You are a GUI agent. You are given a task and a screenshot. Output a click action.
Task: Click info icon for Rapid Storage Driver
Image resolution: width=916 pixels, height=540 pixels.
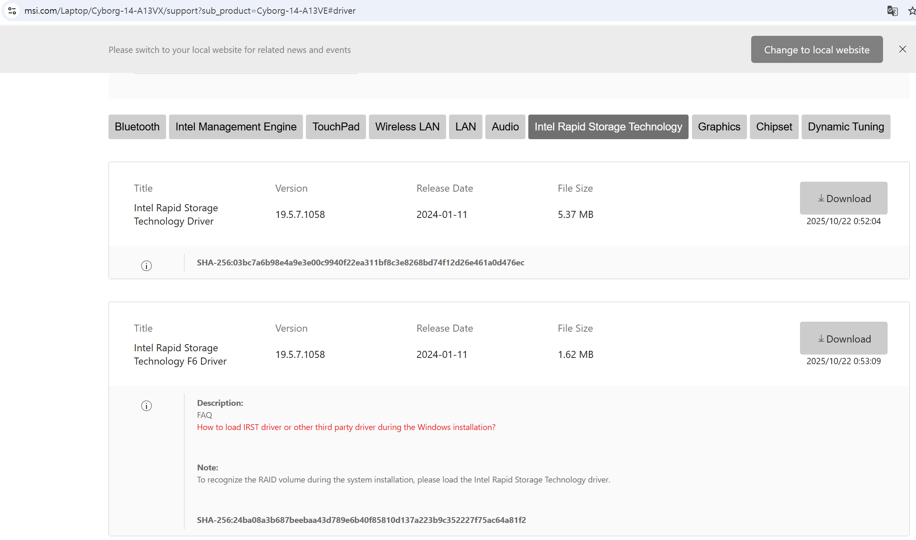(x=146, y=265)
